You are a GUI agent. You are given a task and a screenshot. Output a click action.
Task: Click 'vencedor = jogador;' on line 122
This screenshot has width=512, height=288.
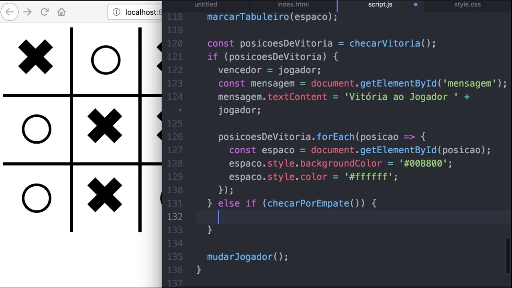click(270, 70)
